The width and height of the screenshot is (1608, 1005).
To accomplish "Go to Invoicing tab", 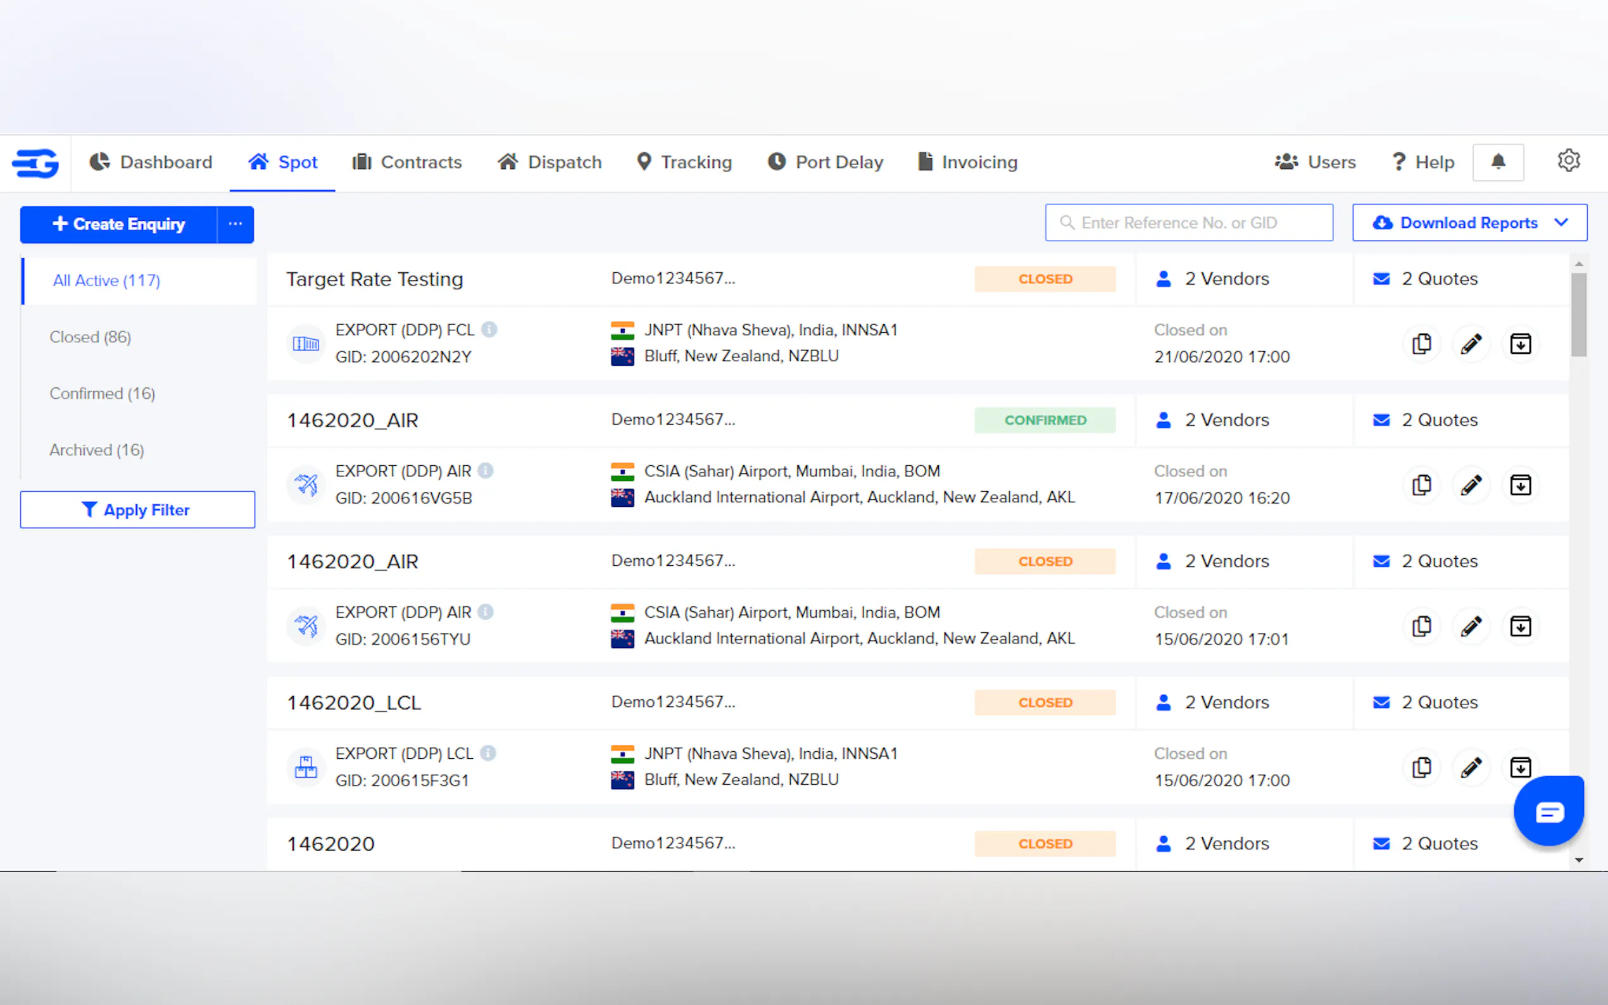I will 967,162.
